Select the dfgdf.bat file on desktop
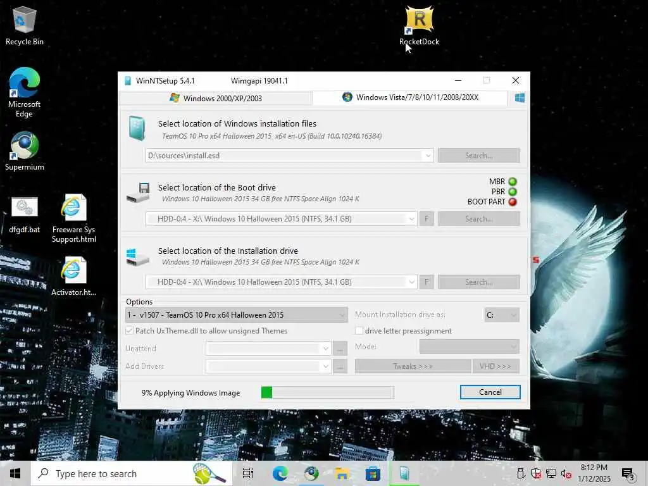This screenshot has width=648, height=486. pos(25,215)
